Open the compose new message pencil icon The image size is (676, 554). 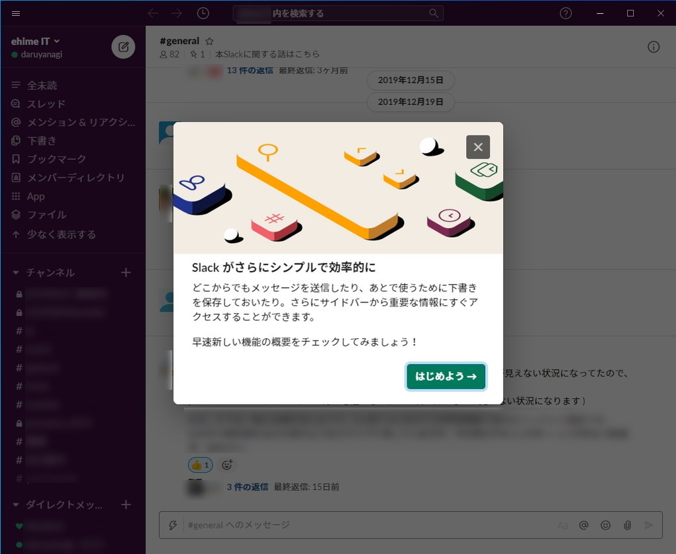pyautogui.click(x=123, y=46)
